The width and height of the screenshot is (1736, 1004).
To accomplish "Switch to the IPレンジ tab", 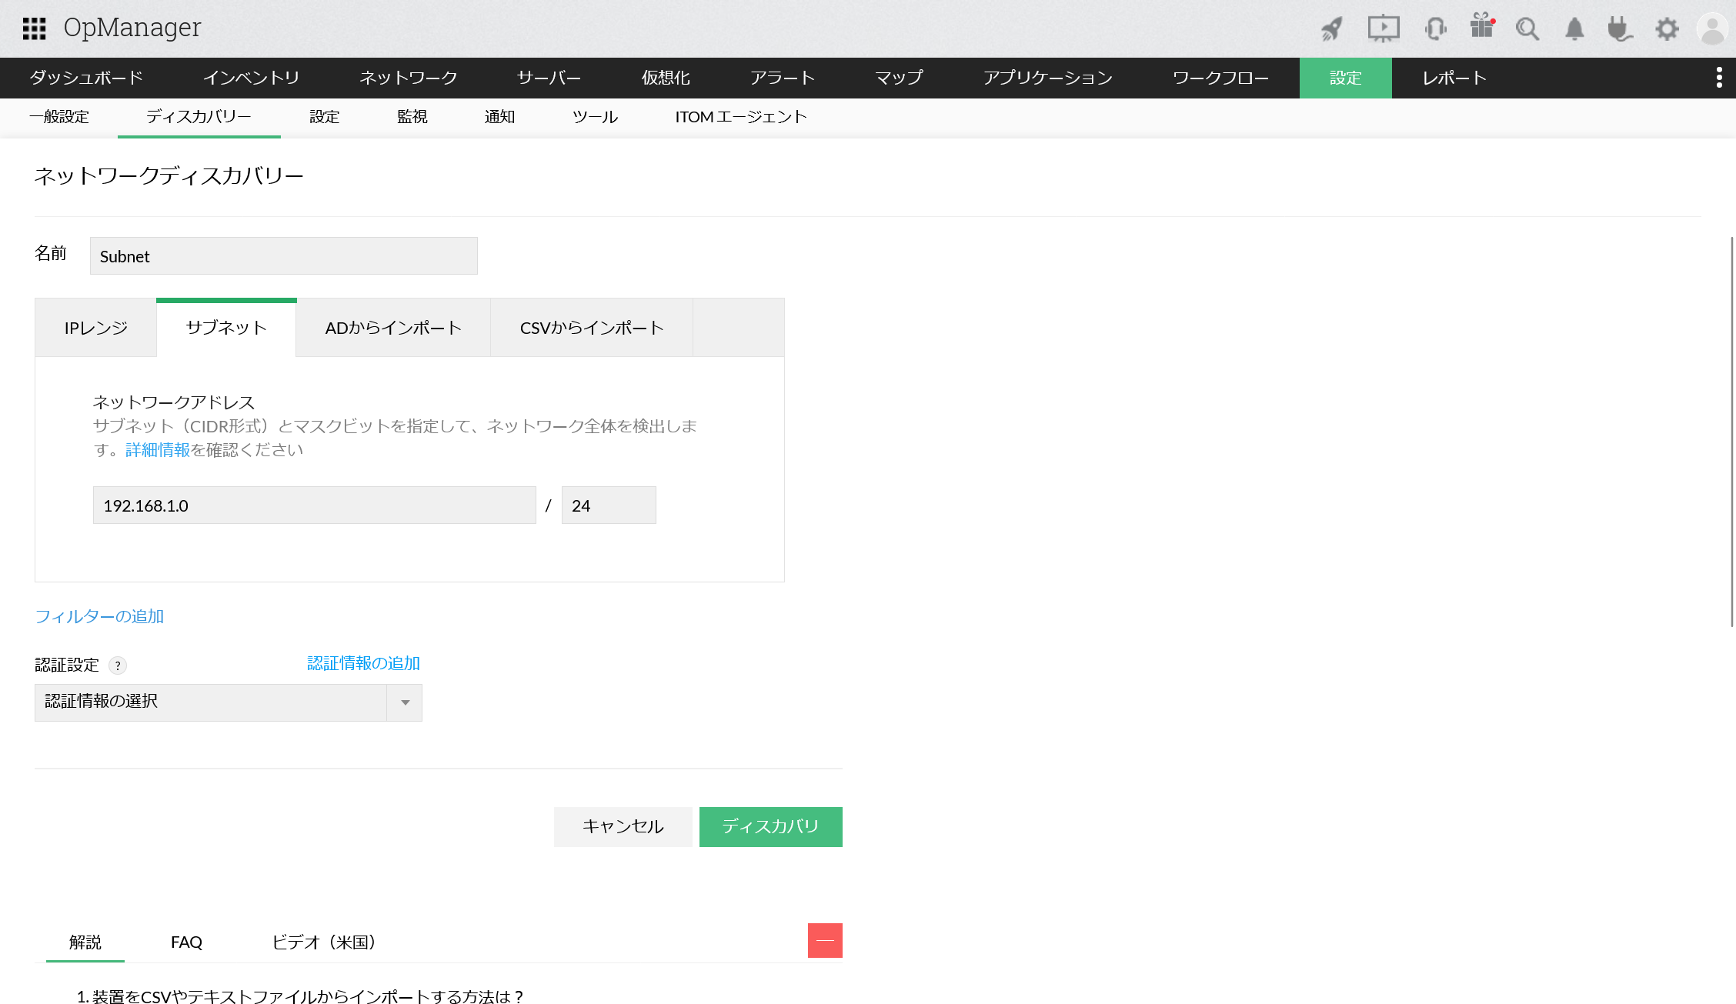I will click(96, 328).
